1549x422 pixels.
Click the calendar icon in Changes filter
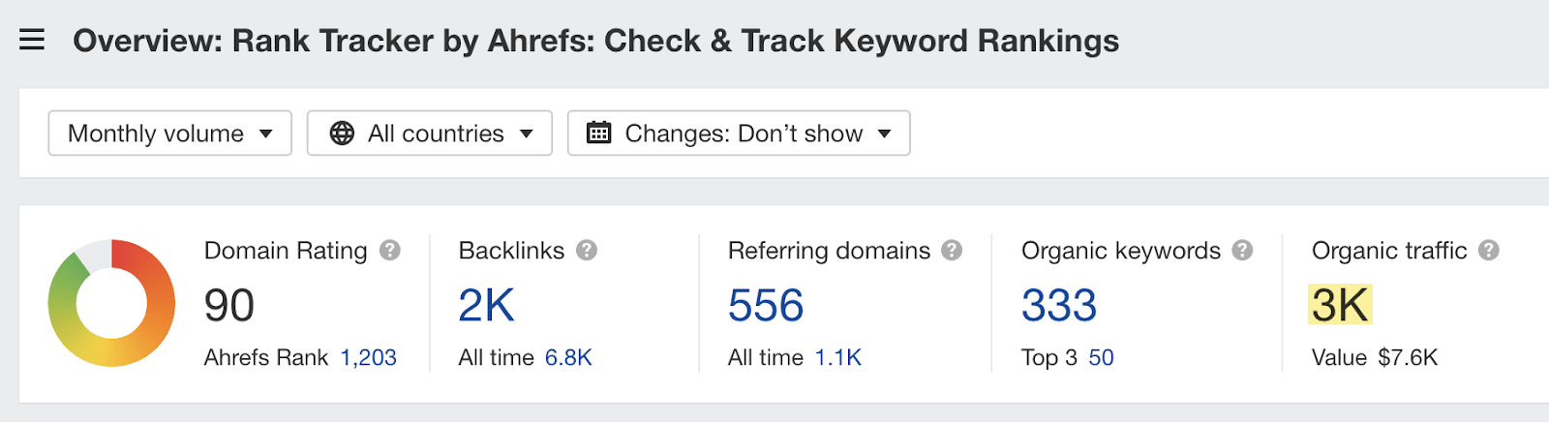pyautogui.click(x=599, y=134)
